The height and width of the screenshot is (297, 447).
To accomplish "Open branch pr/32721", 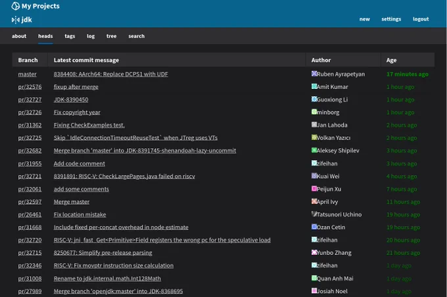I will click(x=30, y=176).
